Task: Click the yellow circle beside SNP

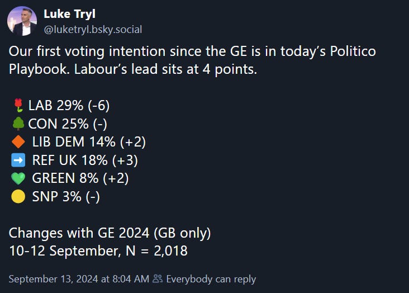Action: 18,197
